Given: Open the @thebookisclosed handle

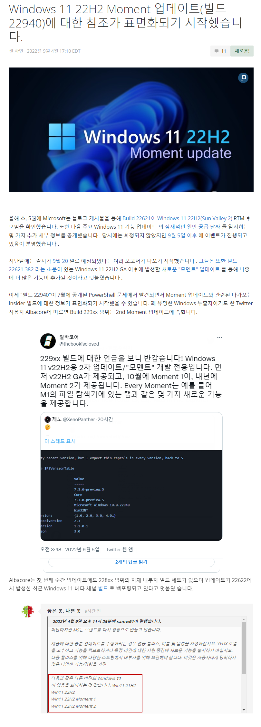Looking at the screenshot, I should 79,344.
